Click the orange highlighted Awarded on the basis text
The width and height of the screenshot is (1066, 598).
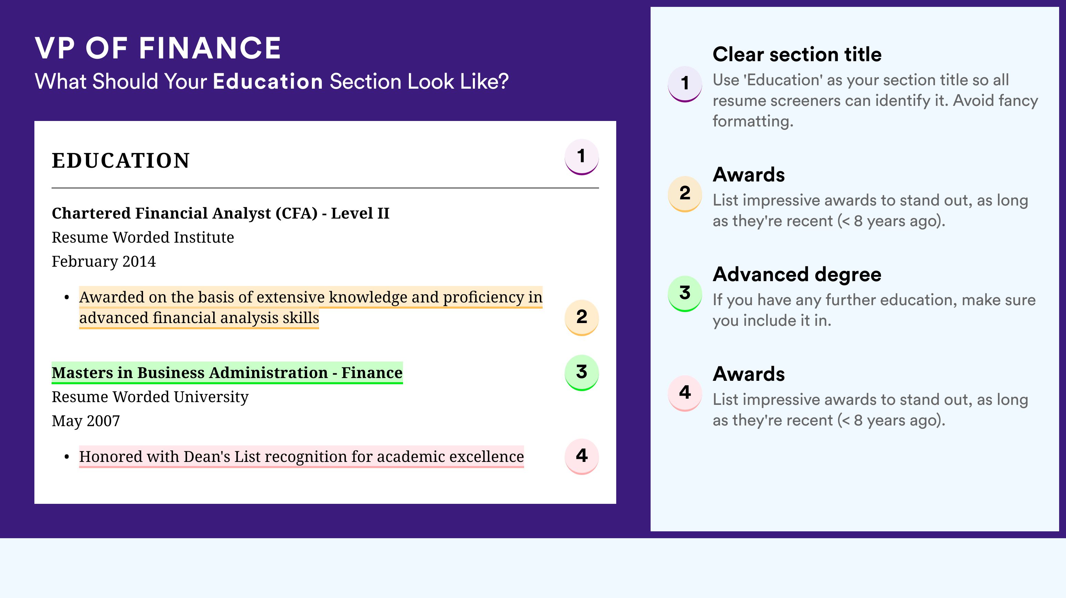click(311, 308)
